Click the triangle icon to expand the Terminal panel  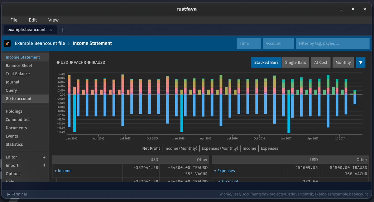click(x=8, y=194)
